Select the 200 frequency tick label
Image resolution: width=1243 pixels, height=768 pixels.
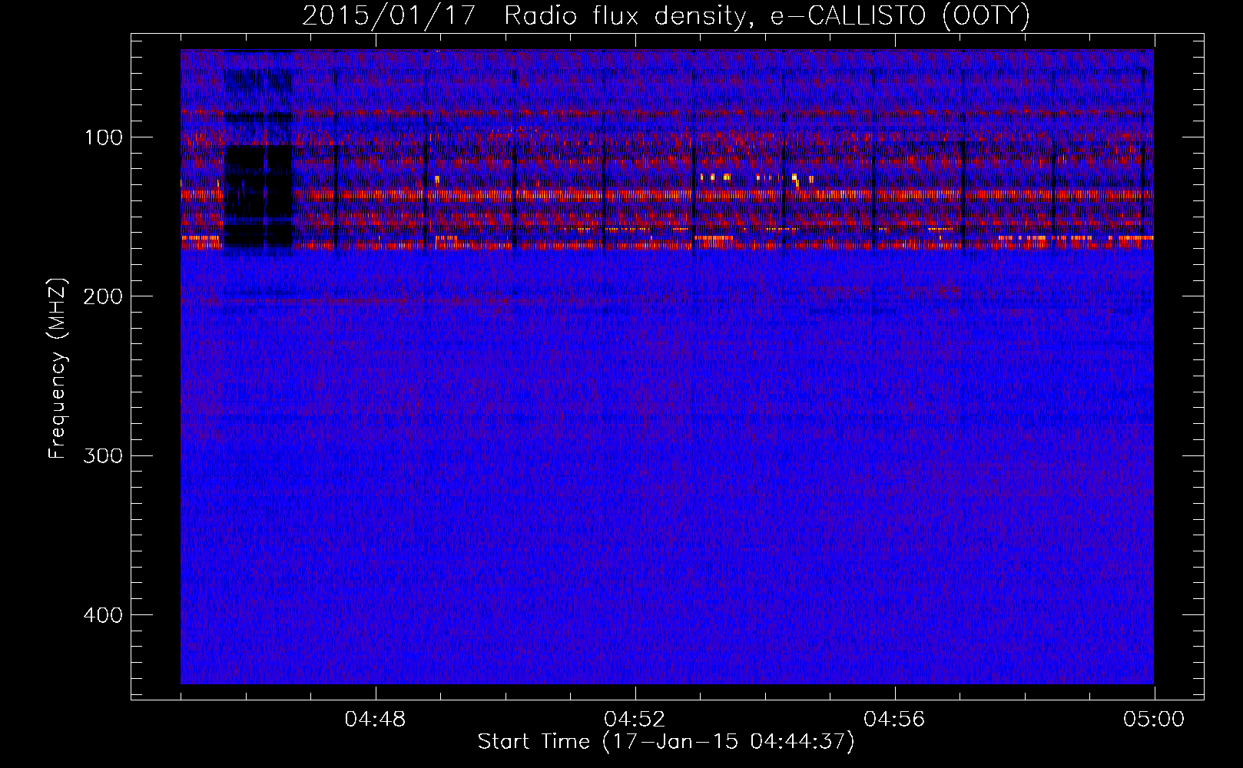104,296
